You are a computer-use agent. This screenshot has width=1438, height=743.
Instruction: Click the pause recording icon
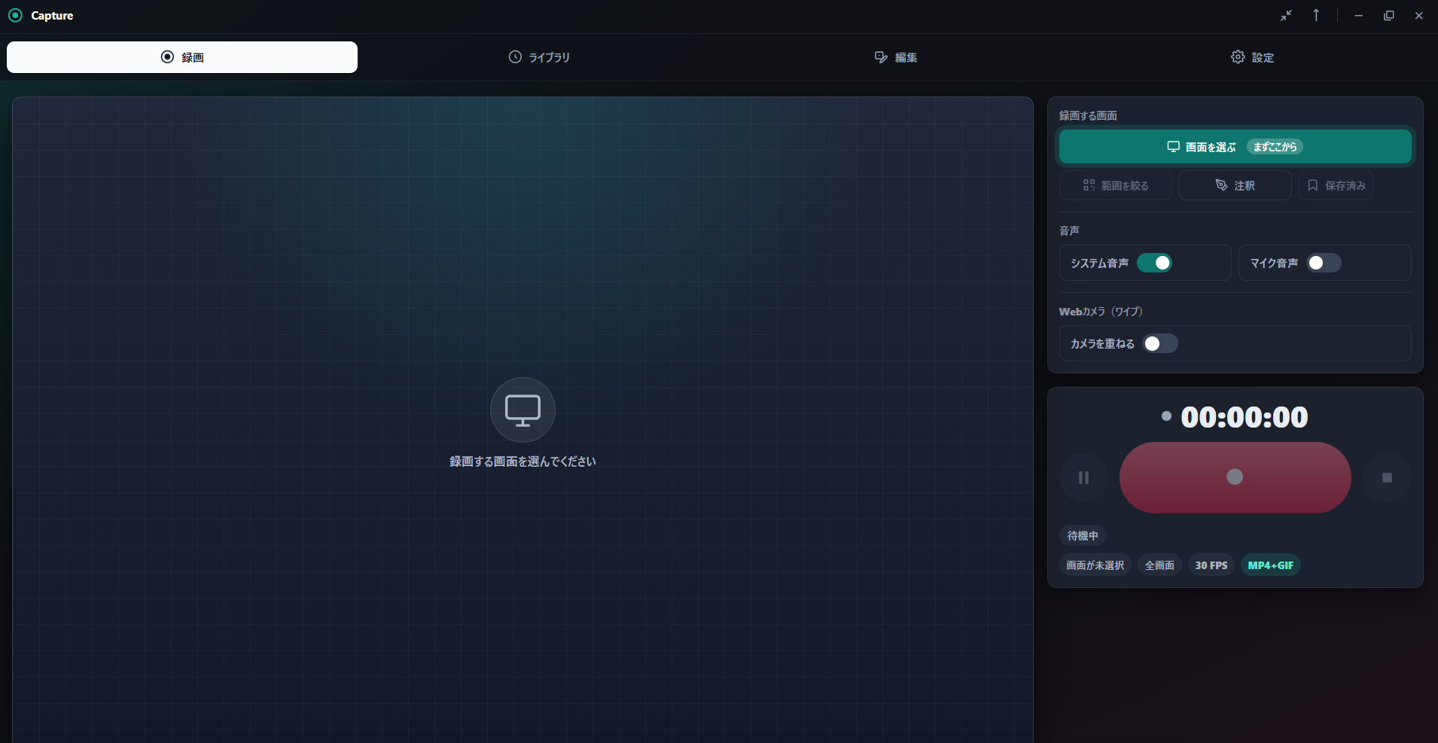pos(1083,477)
